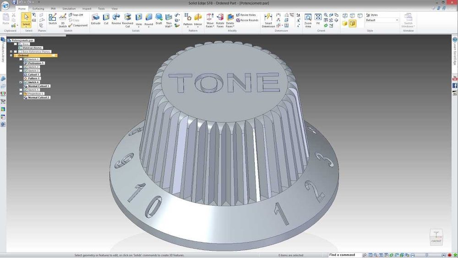Open the Round dropdown menu

pos(149,27)
